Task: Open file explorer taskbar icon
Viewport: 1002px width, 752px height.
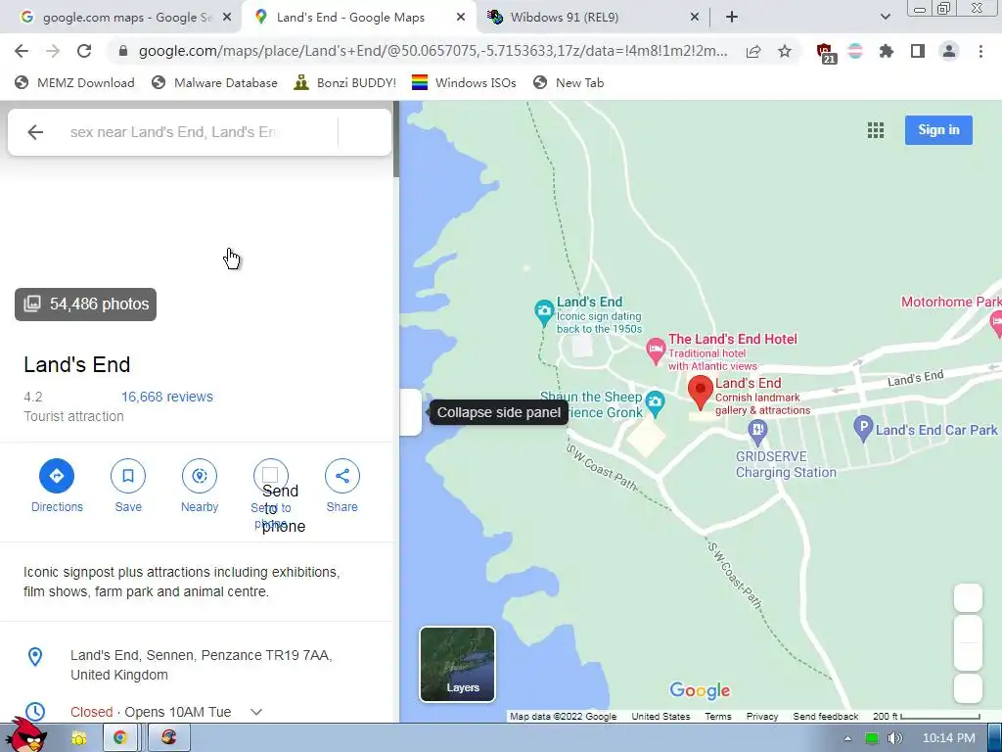Action: [78, 738]
